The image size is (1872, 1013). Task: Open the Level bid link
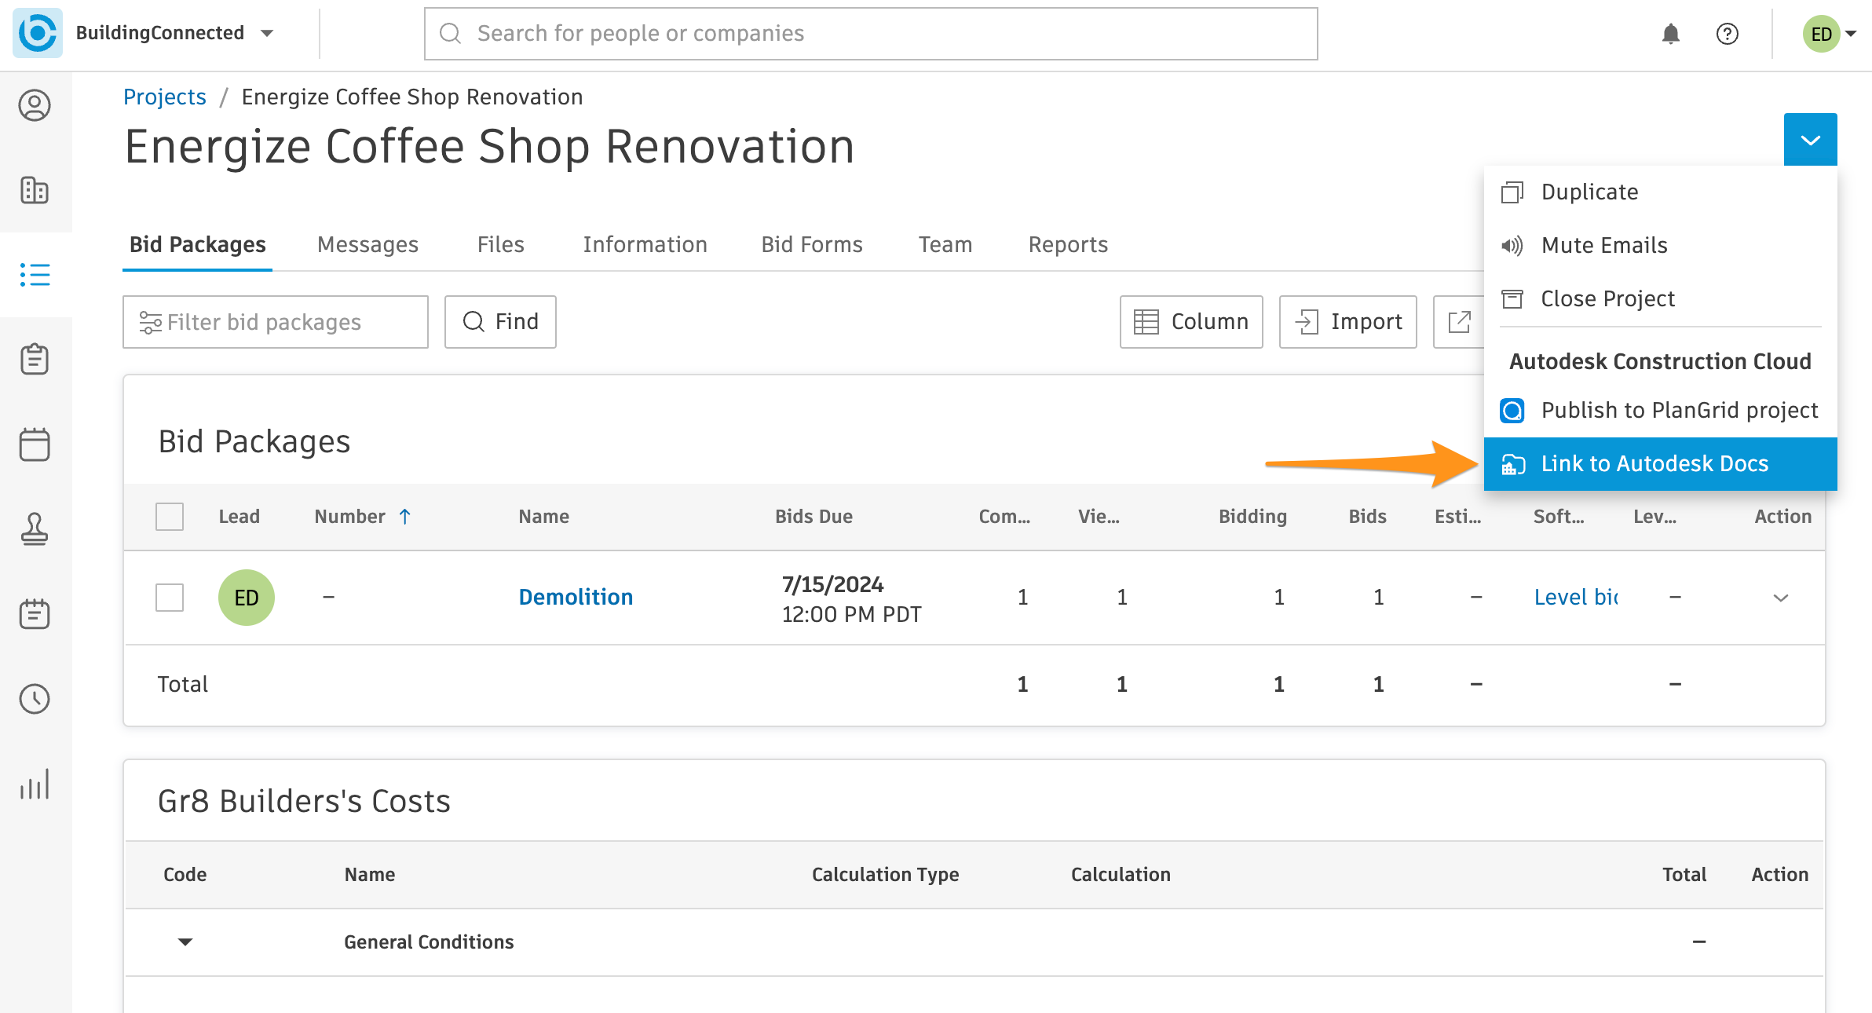click(1575, 597)
